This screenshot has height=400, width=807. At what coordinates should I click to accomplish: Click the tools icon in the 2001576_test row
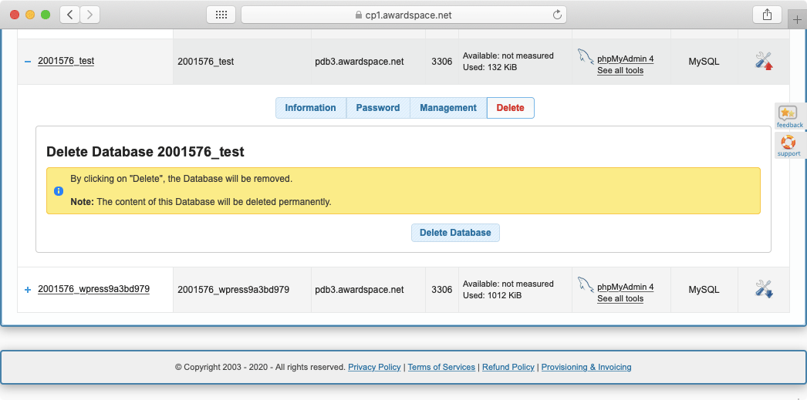tap(763, 61)
